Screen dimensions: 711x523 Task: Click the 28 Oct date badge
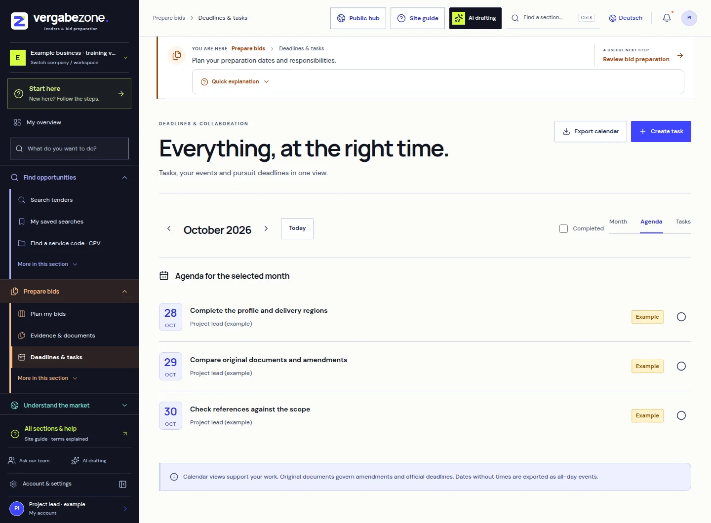170,317
